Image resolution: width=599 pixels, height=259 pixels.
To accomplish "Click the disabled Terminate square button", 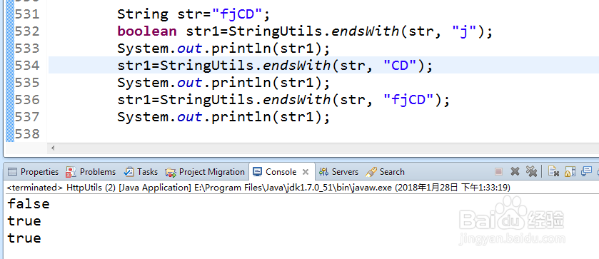I will coord(498,172).
